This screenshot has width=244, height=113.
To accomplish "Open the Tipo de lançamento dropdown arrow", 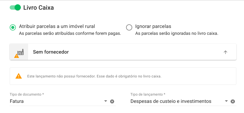I will [226, 101].
